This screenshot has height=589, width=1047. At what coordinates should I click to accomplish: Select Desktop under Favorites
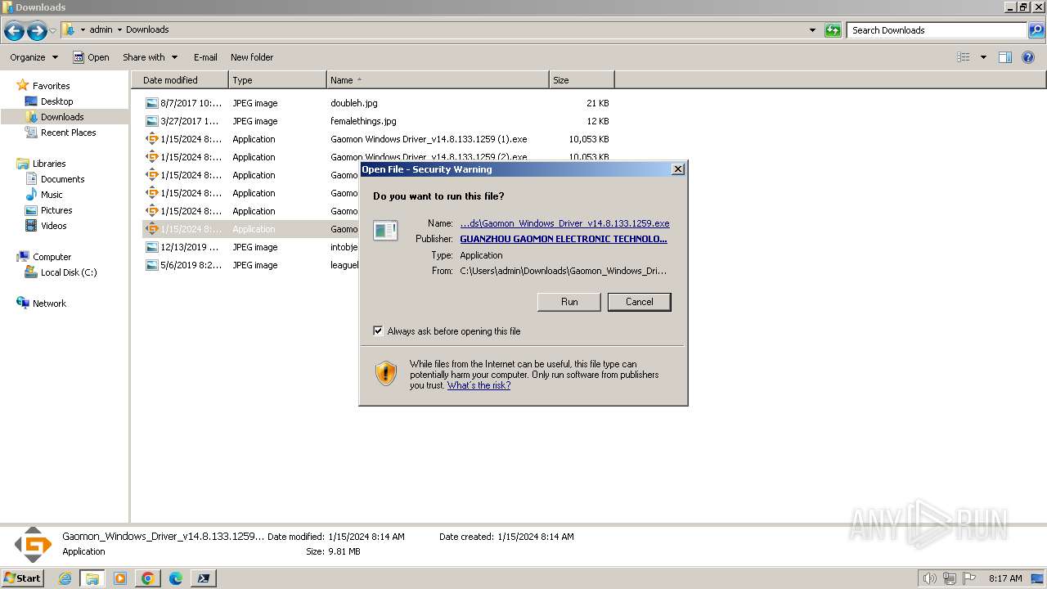pyautogui.click(x=56, y=101)
